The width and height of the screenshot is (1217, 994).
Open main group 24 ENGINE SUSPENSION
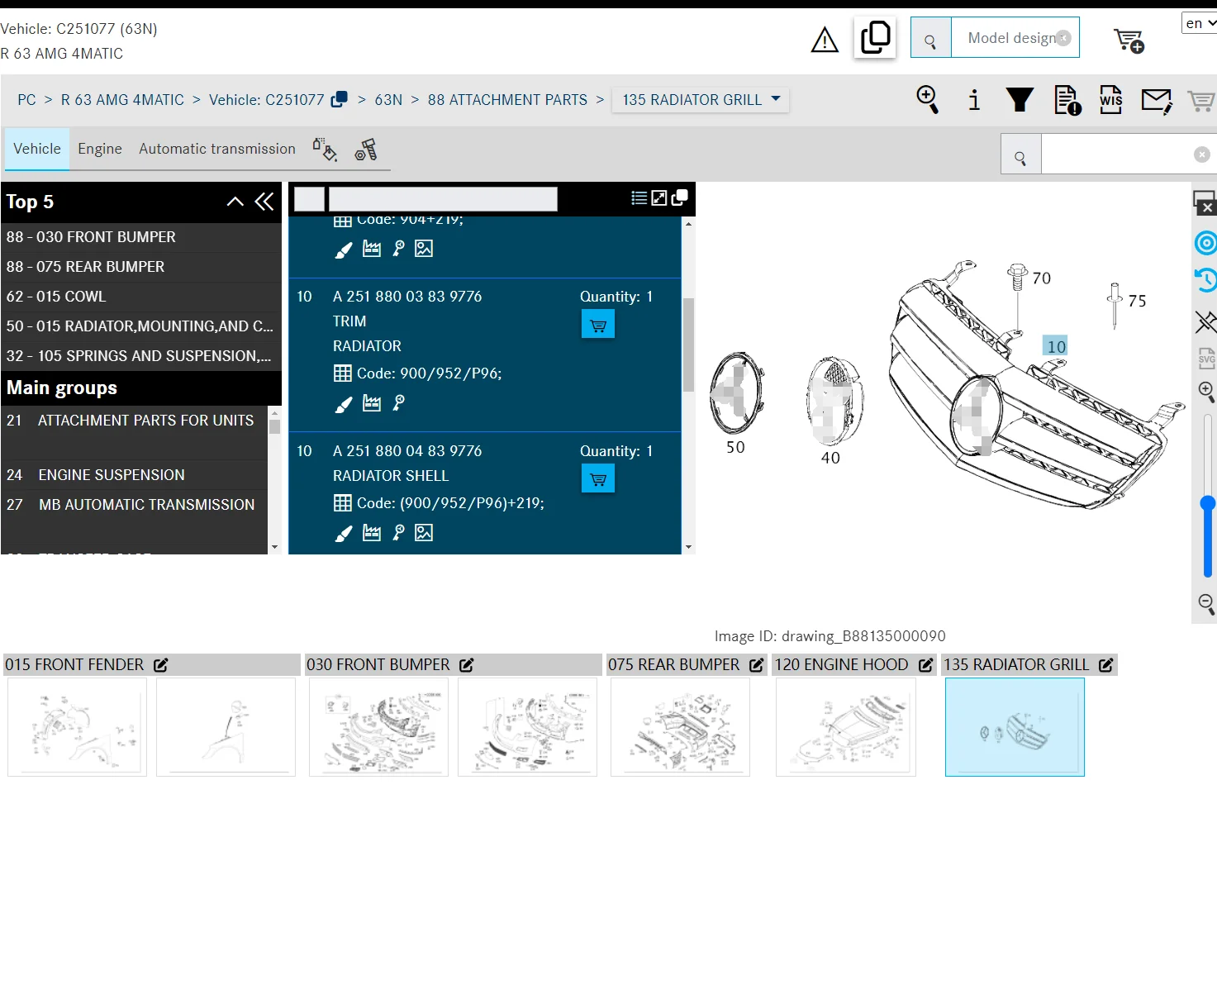tap(134, 475)
